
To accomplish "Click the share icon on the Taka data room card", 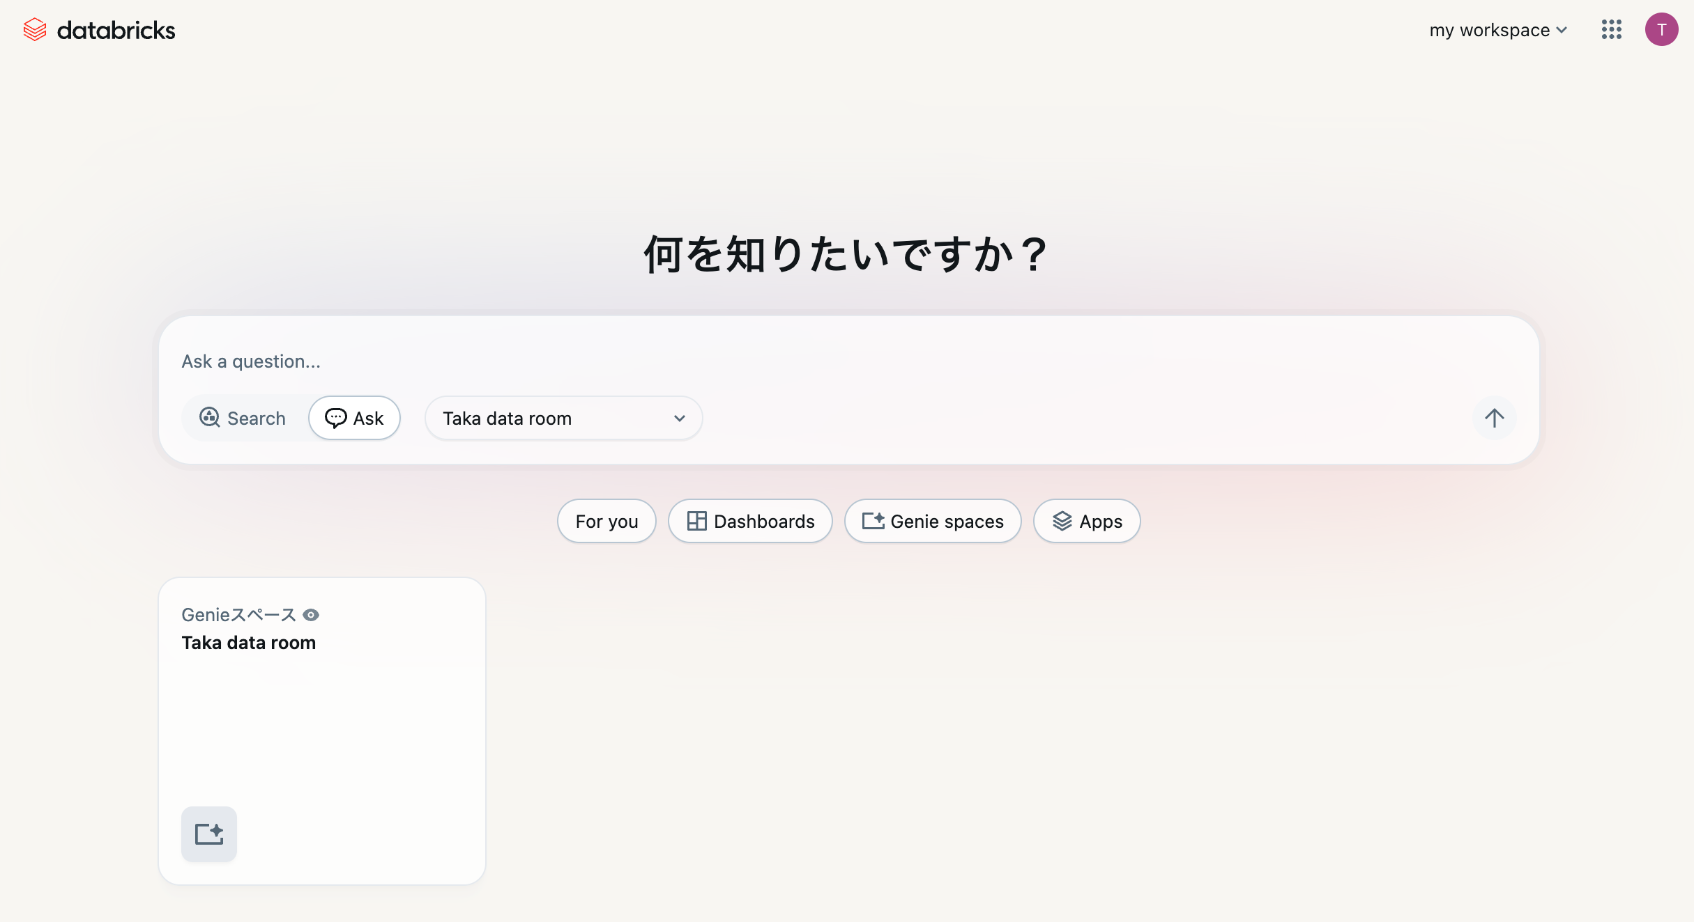I will coord(208,834).
